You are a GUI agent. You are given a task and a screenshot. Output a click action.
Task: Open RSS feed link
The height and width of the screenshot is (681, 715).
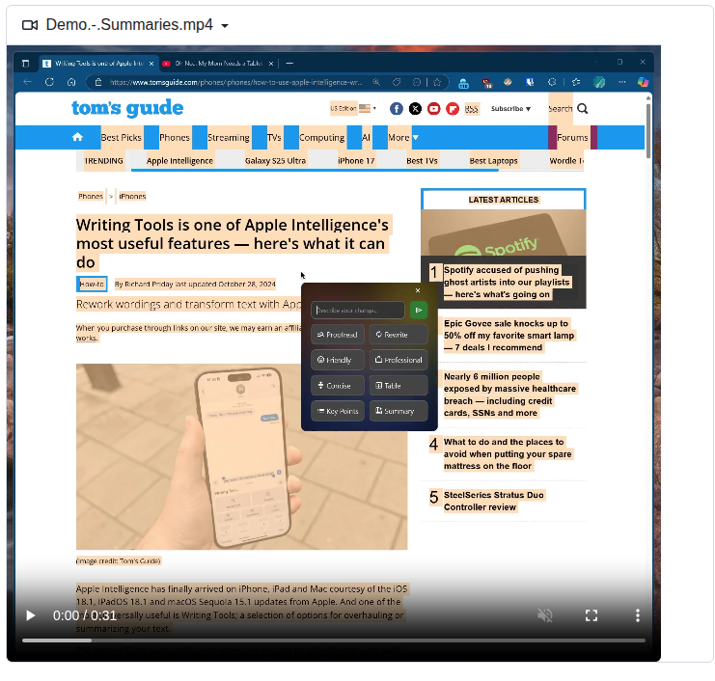(x=472, y=109)
